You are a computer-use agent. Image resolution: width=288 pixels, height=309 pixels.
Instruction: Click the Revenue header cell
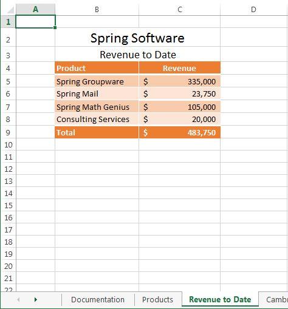(x=180, y=68)
